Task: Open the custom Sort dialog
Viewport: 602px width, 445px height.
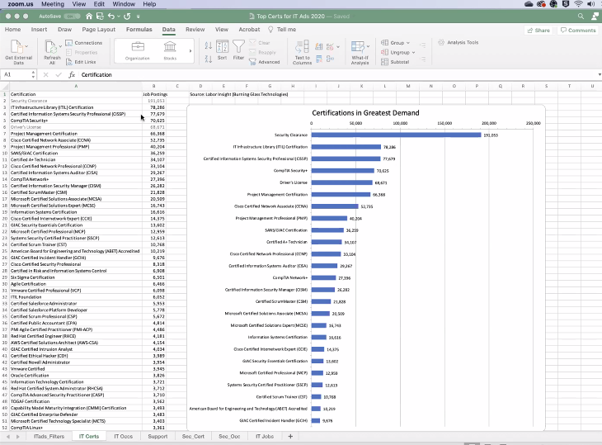Action: [223, 50]
